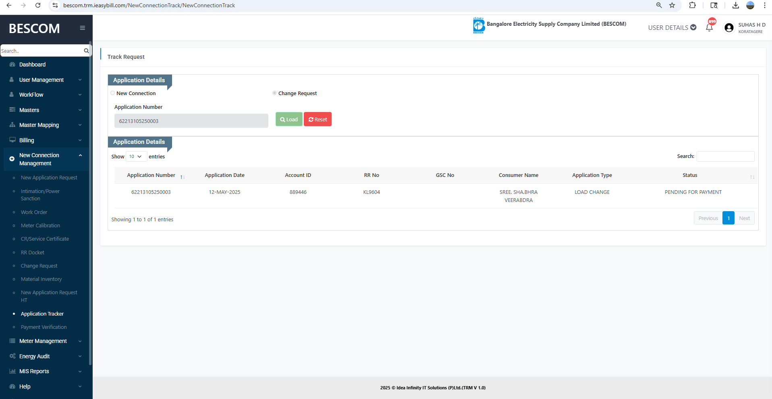Open browser extensions puzzle icon
Image resolution: width=772 pixels, height=399 pixels.
[x=693, y=5]
